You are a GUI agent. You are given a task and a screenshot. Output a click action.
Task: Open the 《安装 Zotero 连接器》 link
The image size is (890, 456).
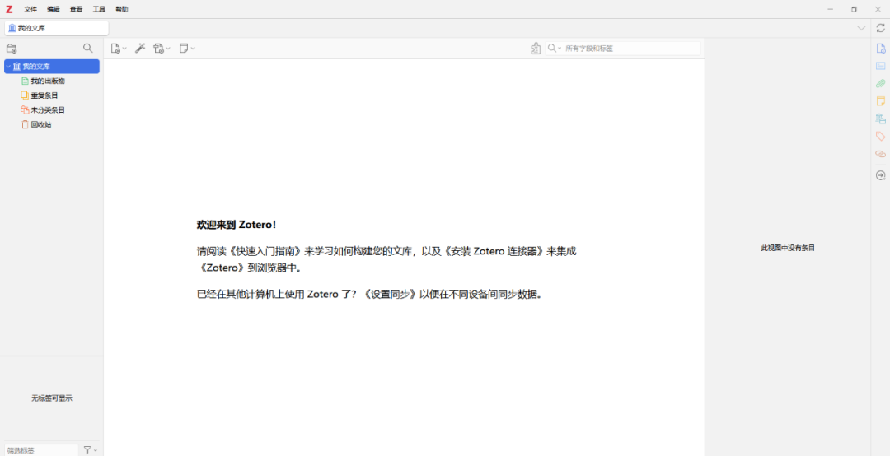494,251
